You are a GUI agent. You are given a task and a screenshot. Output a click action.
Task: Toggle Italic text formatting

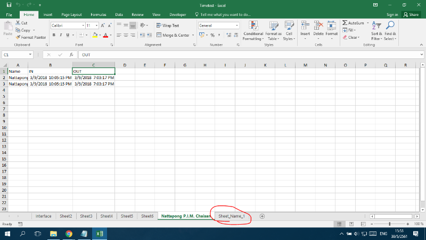pos(61,35)
